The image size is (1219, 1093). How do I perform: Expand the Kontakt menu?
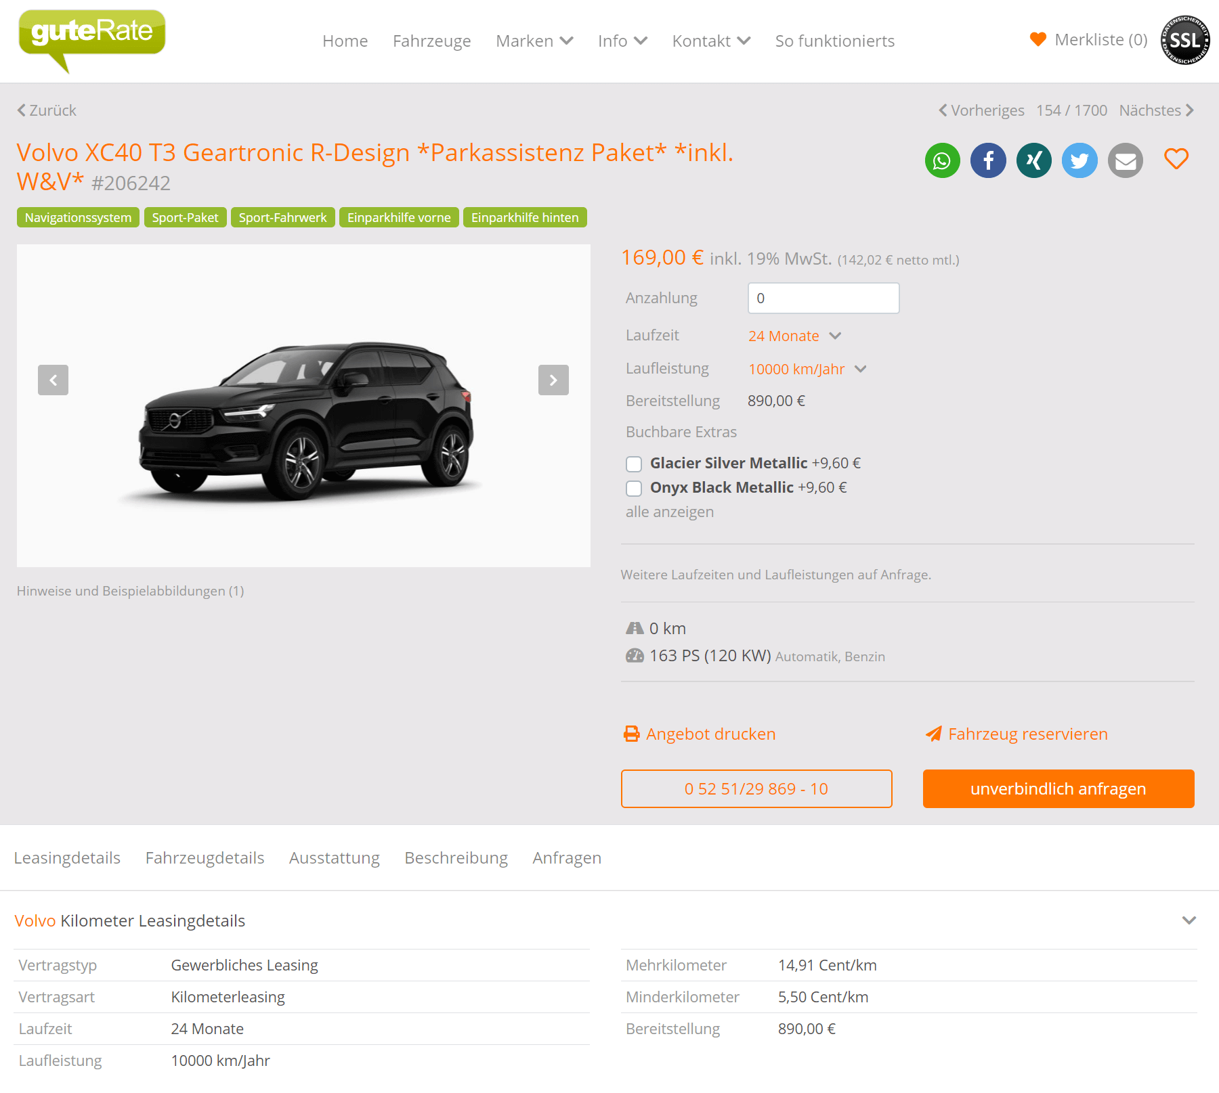tap(711, 41)
